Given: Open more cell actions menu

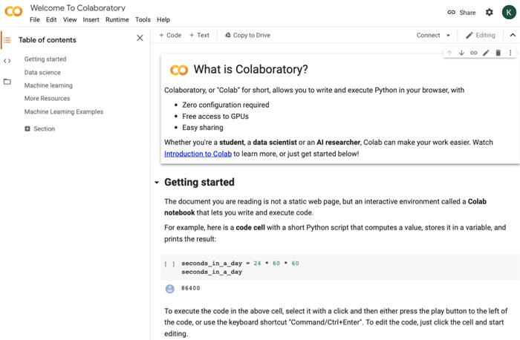Looking at the screenshot, I should [x=510, y=53].
